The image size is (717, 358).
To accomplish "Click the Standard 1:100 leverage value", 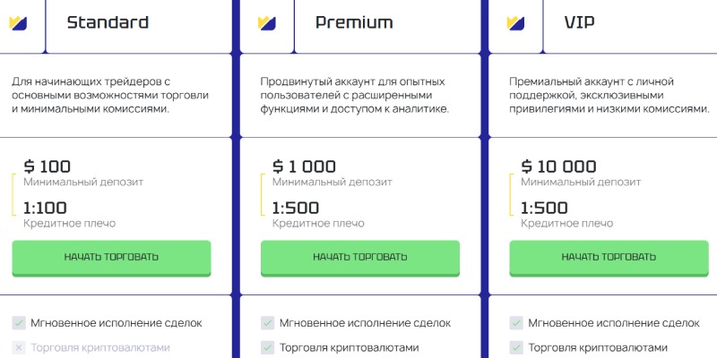I will point(45,209).
